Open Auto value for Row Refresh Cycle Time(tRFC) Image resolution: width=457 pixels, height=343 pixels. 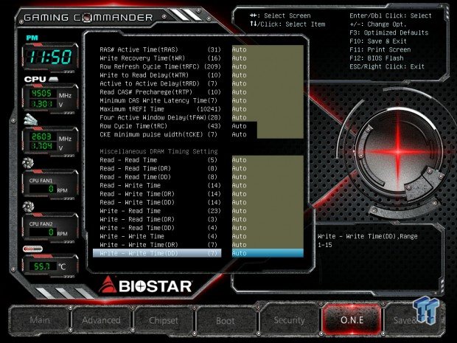tap(268, 66)
